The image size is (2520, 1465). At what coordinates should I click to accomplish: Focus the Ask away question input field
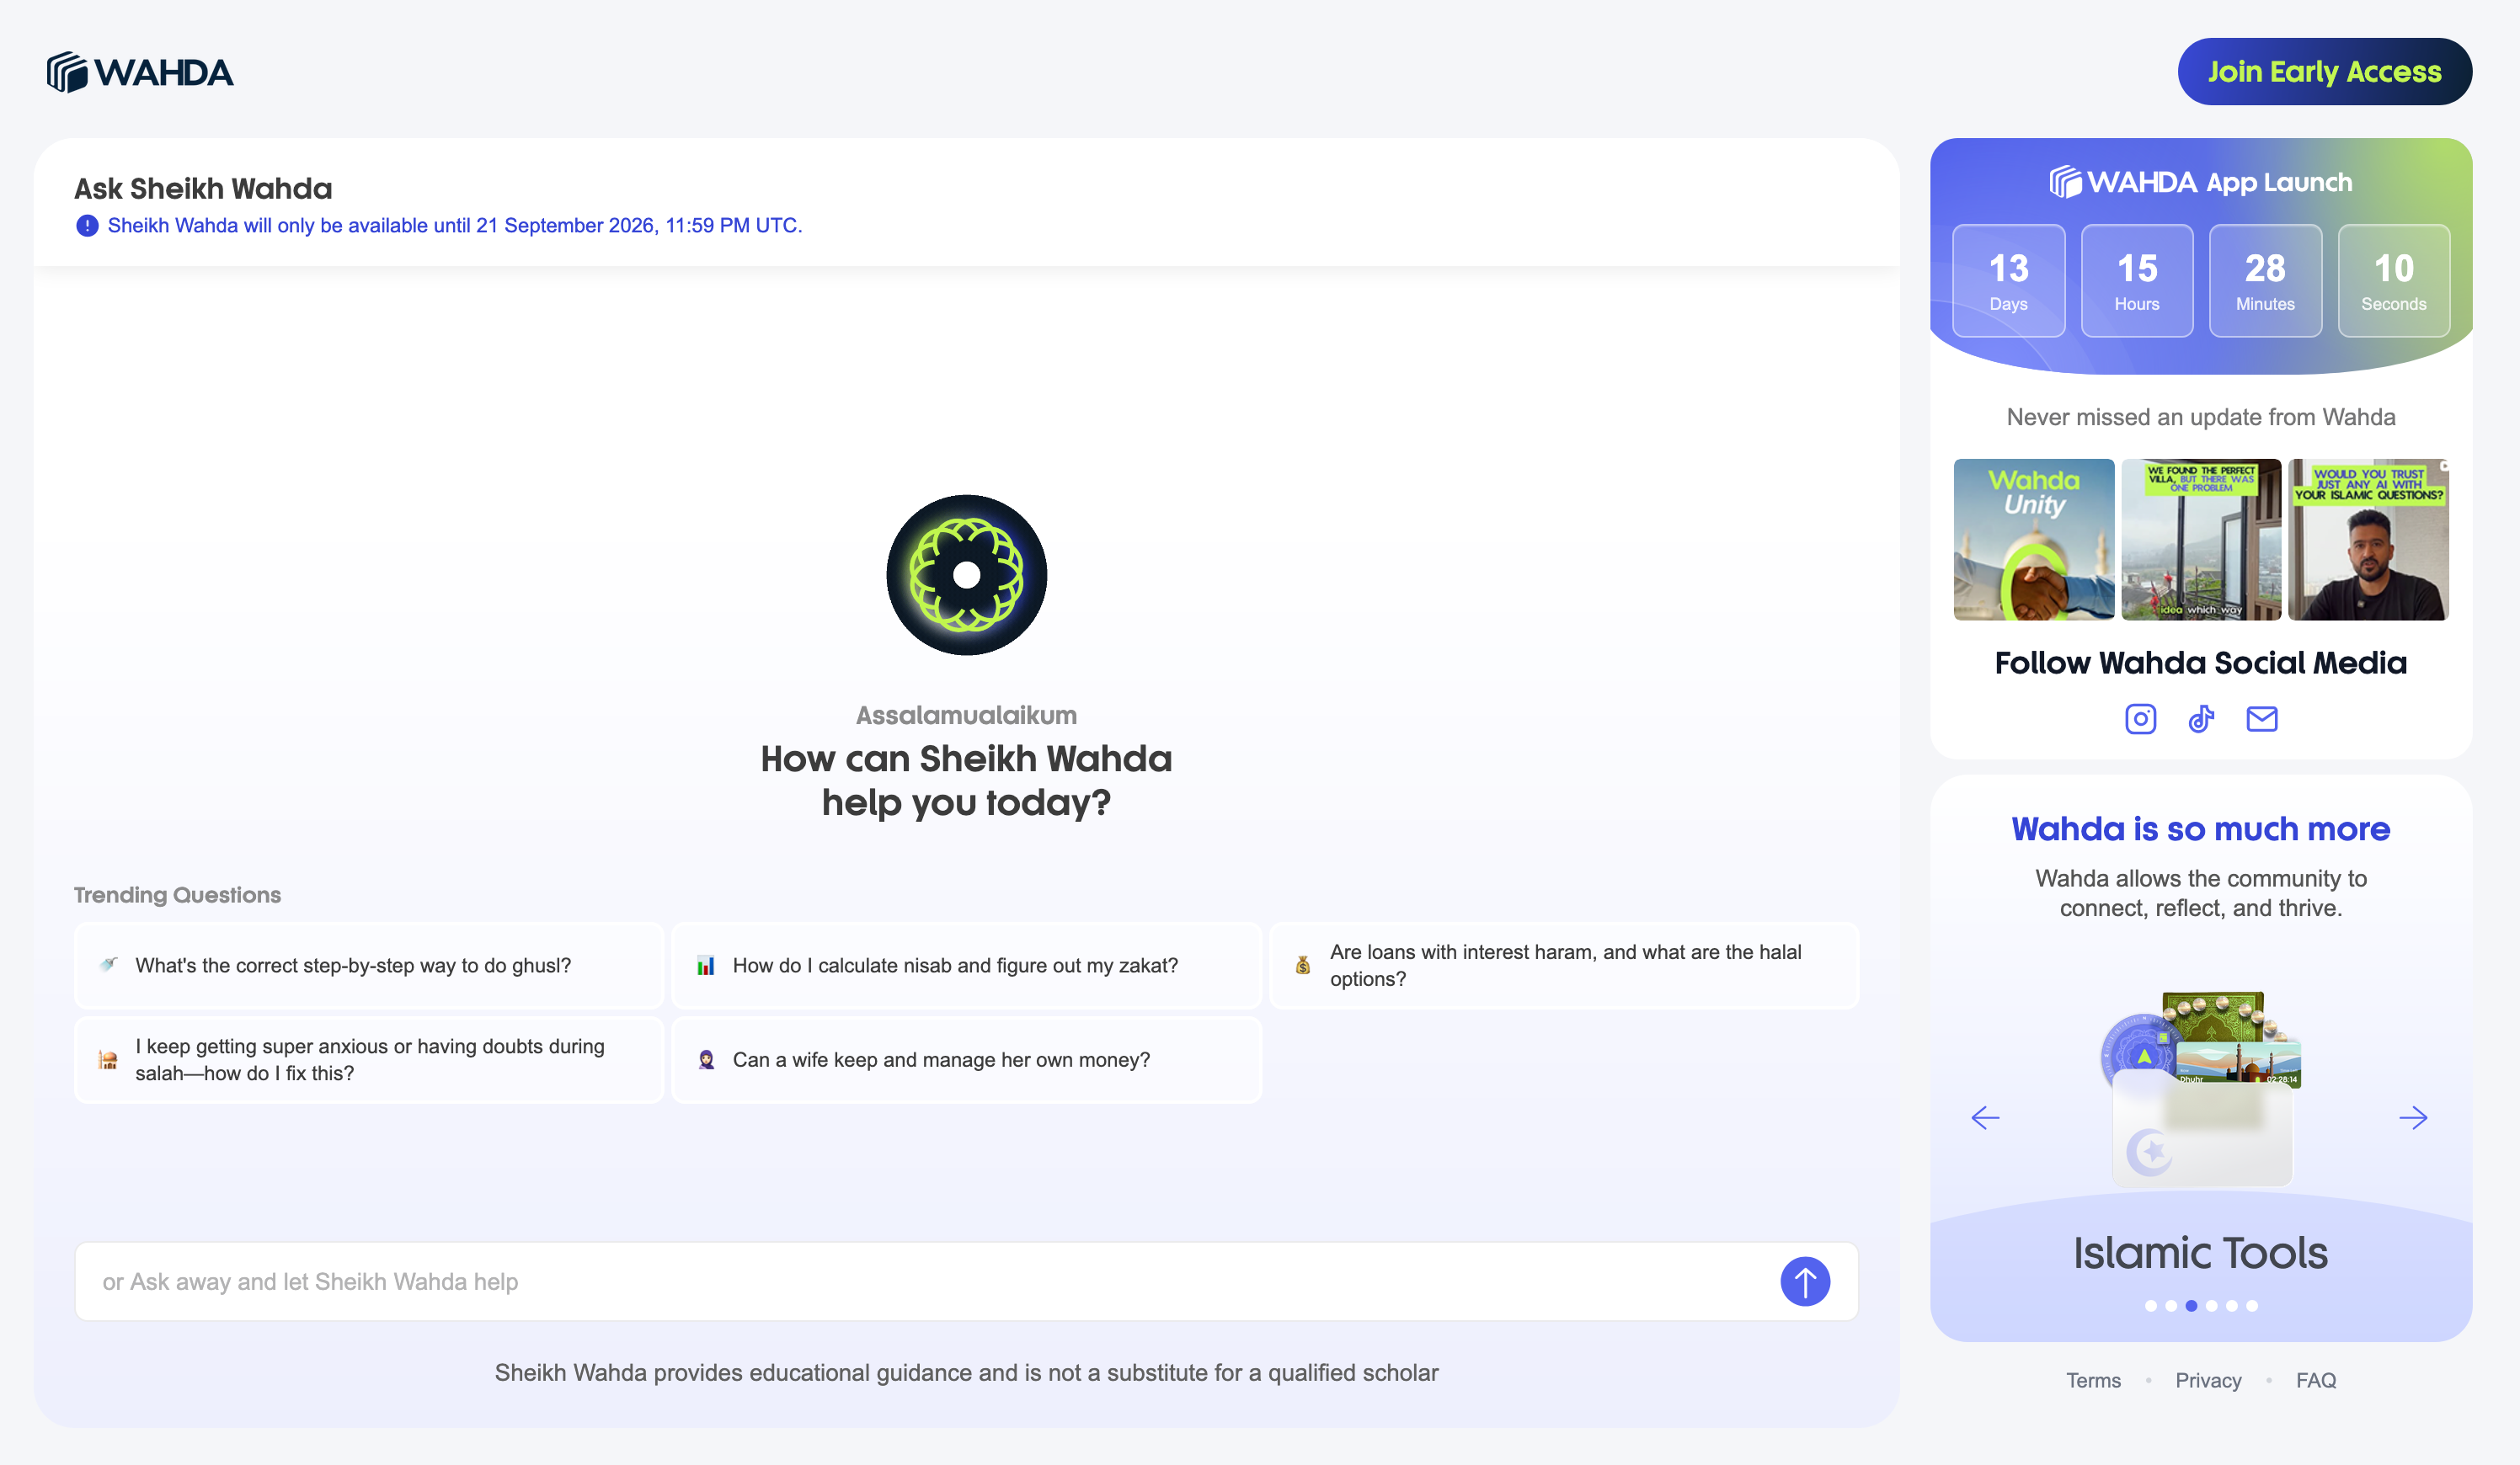966,1281
